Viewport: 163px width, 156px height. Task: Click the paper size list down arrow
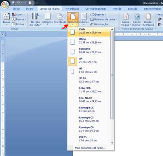[112, 143]
